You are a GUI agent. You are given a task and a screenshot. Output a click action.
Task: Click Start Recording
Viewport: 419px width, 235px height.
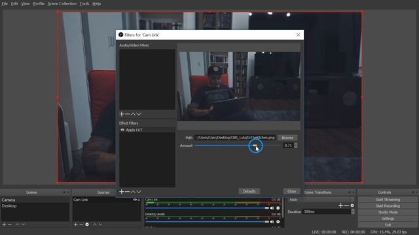tap(388, 206)
